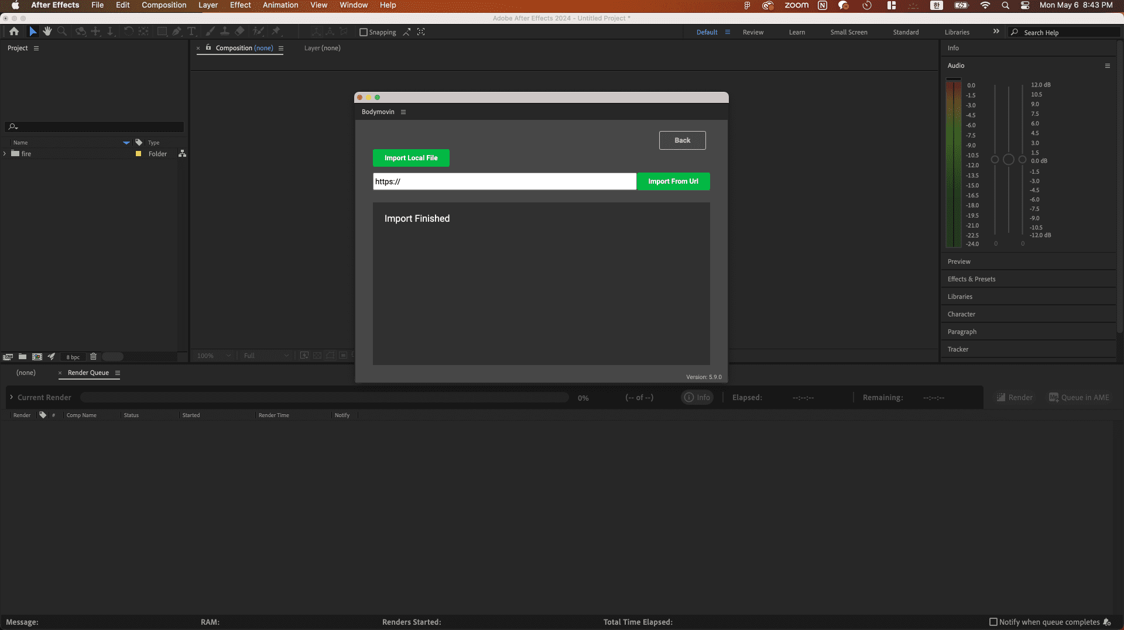Toggle snap collapsed compositions icon
Viewport: 1124px width, 630px height.
point(421,32)
